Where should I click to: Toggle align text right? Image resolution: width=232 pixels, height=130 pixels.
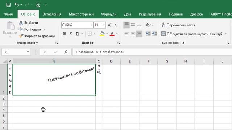point(139,34)
